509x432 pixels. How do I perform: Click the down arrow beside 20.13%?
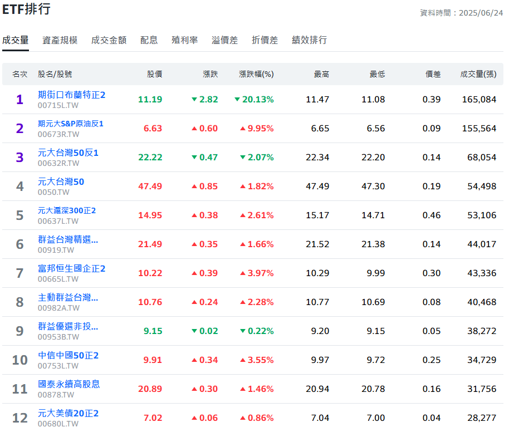[x=237, y=99]
